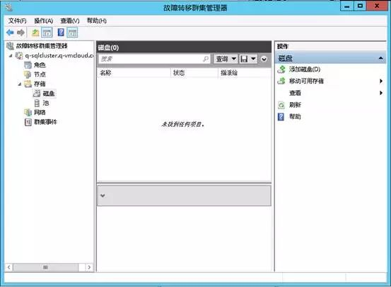Click the Back arrow toolbar icon

(x=10, y=33)
